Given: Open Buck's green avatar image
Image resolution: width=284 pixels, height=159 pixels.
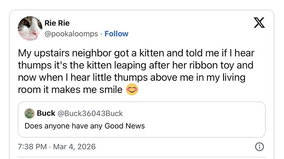Looking at the screenshot, I should [x=30, y=114].
